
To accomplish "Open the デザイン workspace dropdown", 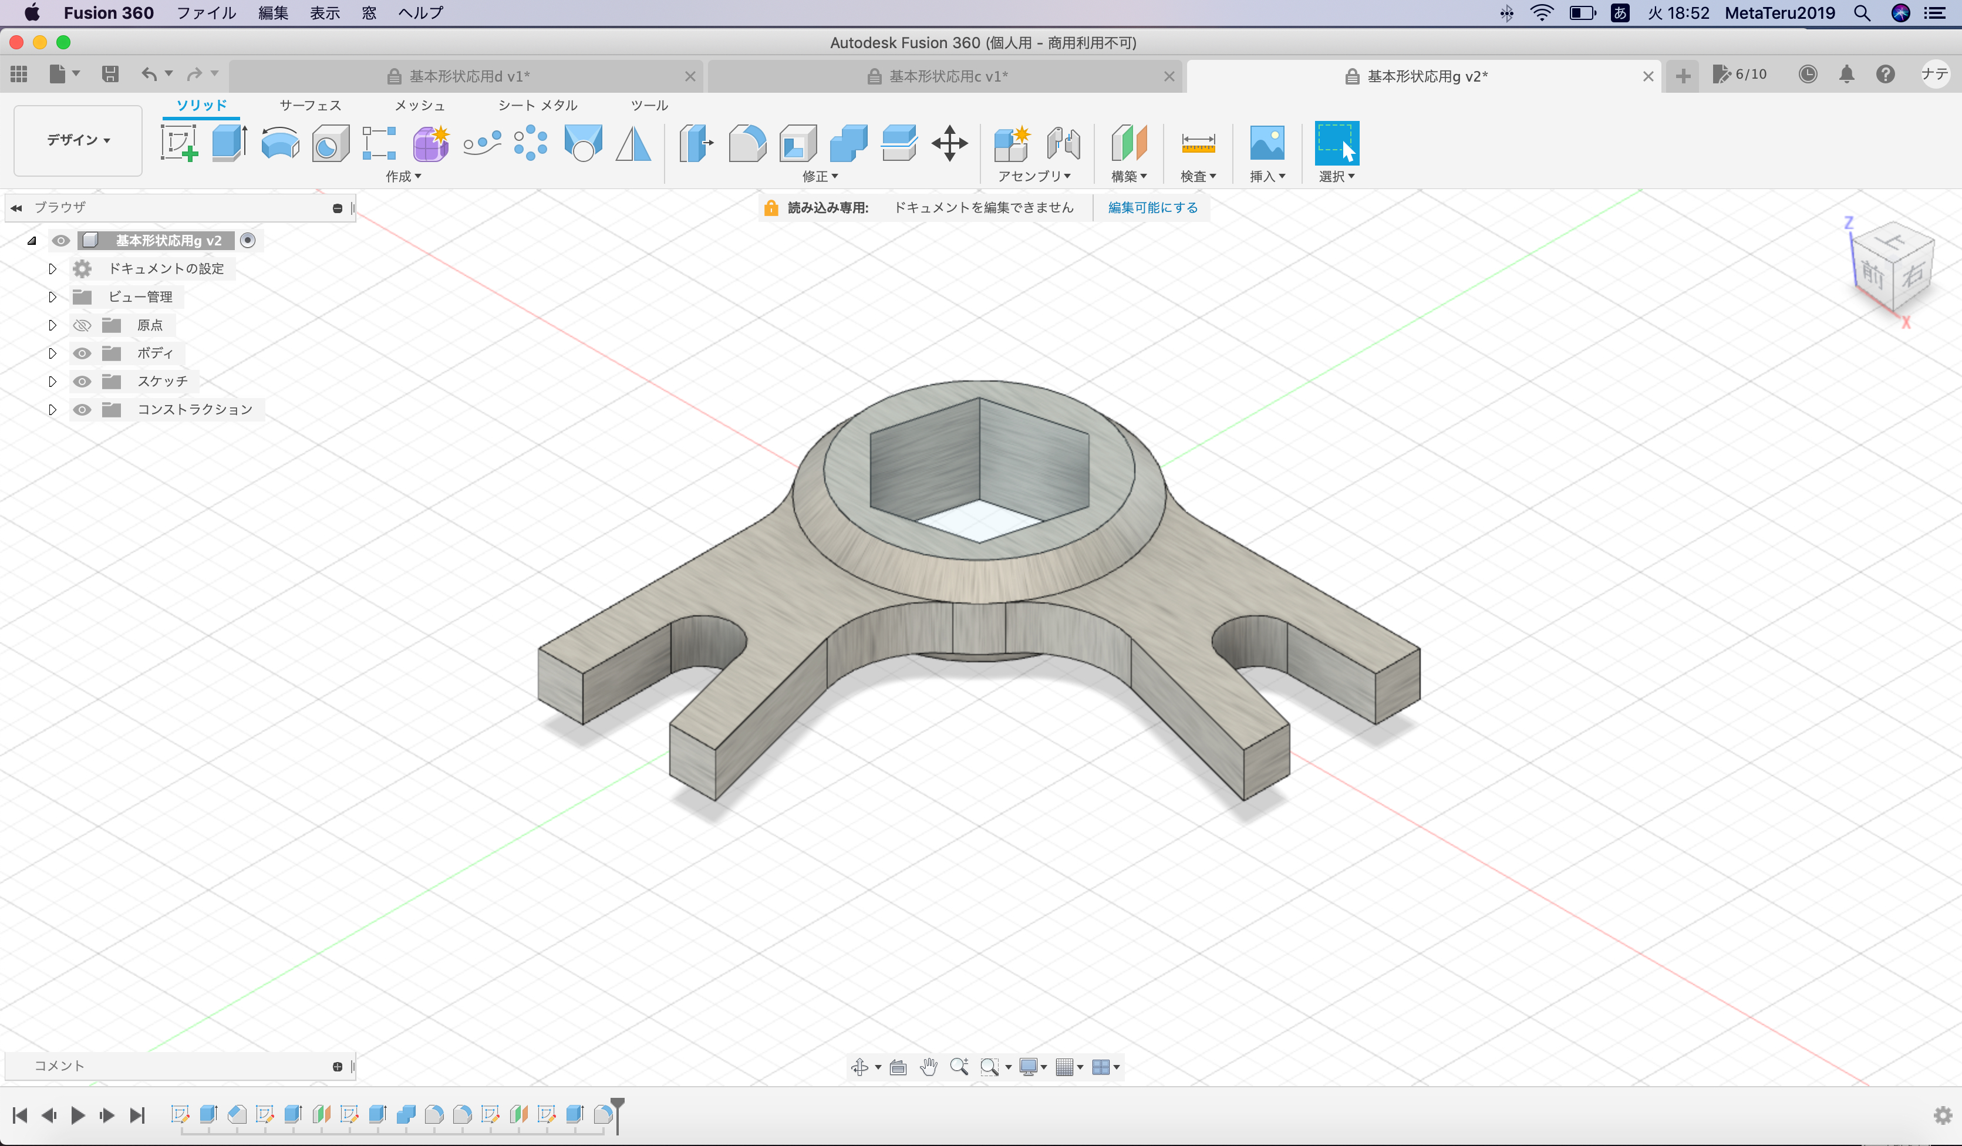I will (78, 140).
